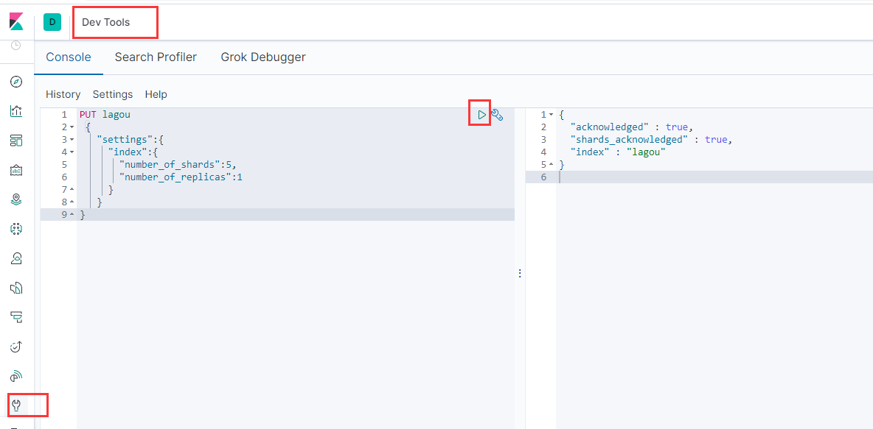Click the fold arrow on request line 7
The width and height of the screenshot is (873, 429).
(x=72, y=190)
